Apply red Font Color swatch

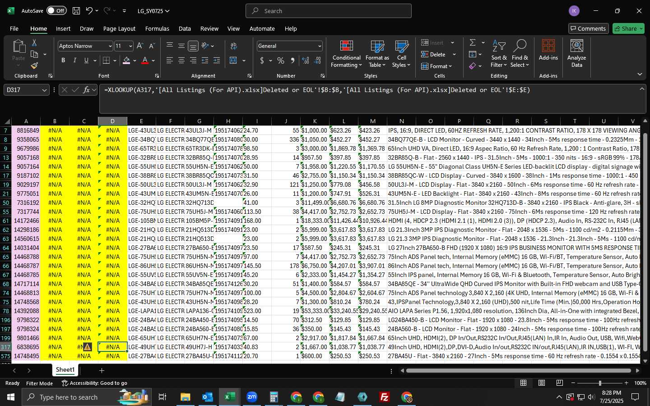(x=145, y=60)
